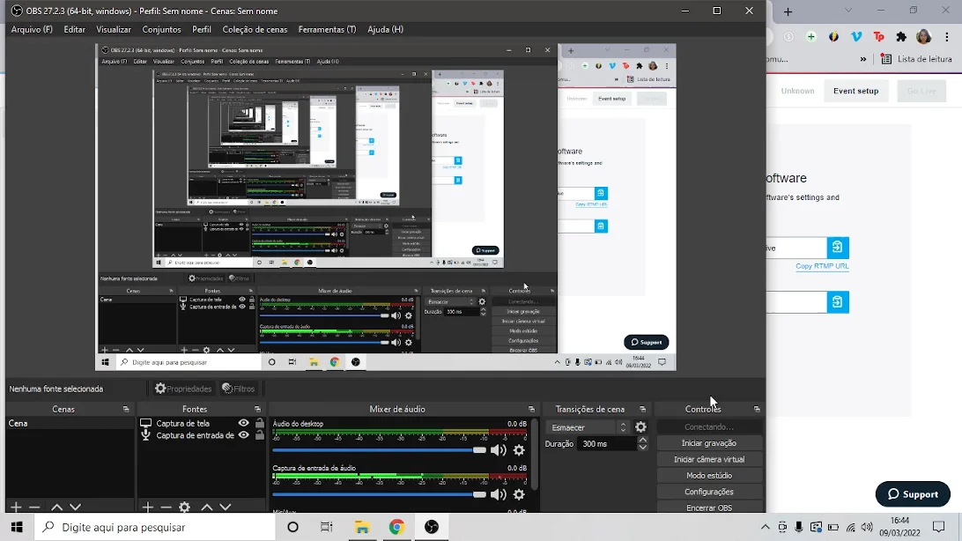Toggle visibility of Captura de entrada
The width and height of the screenshot is (962, 541).
[243, 435]
